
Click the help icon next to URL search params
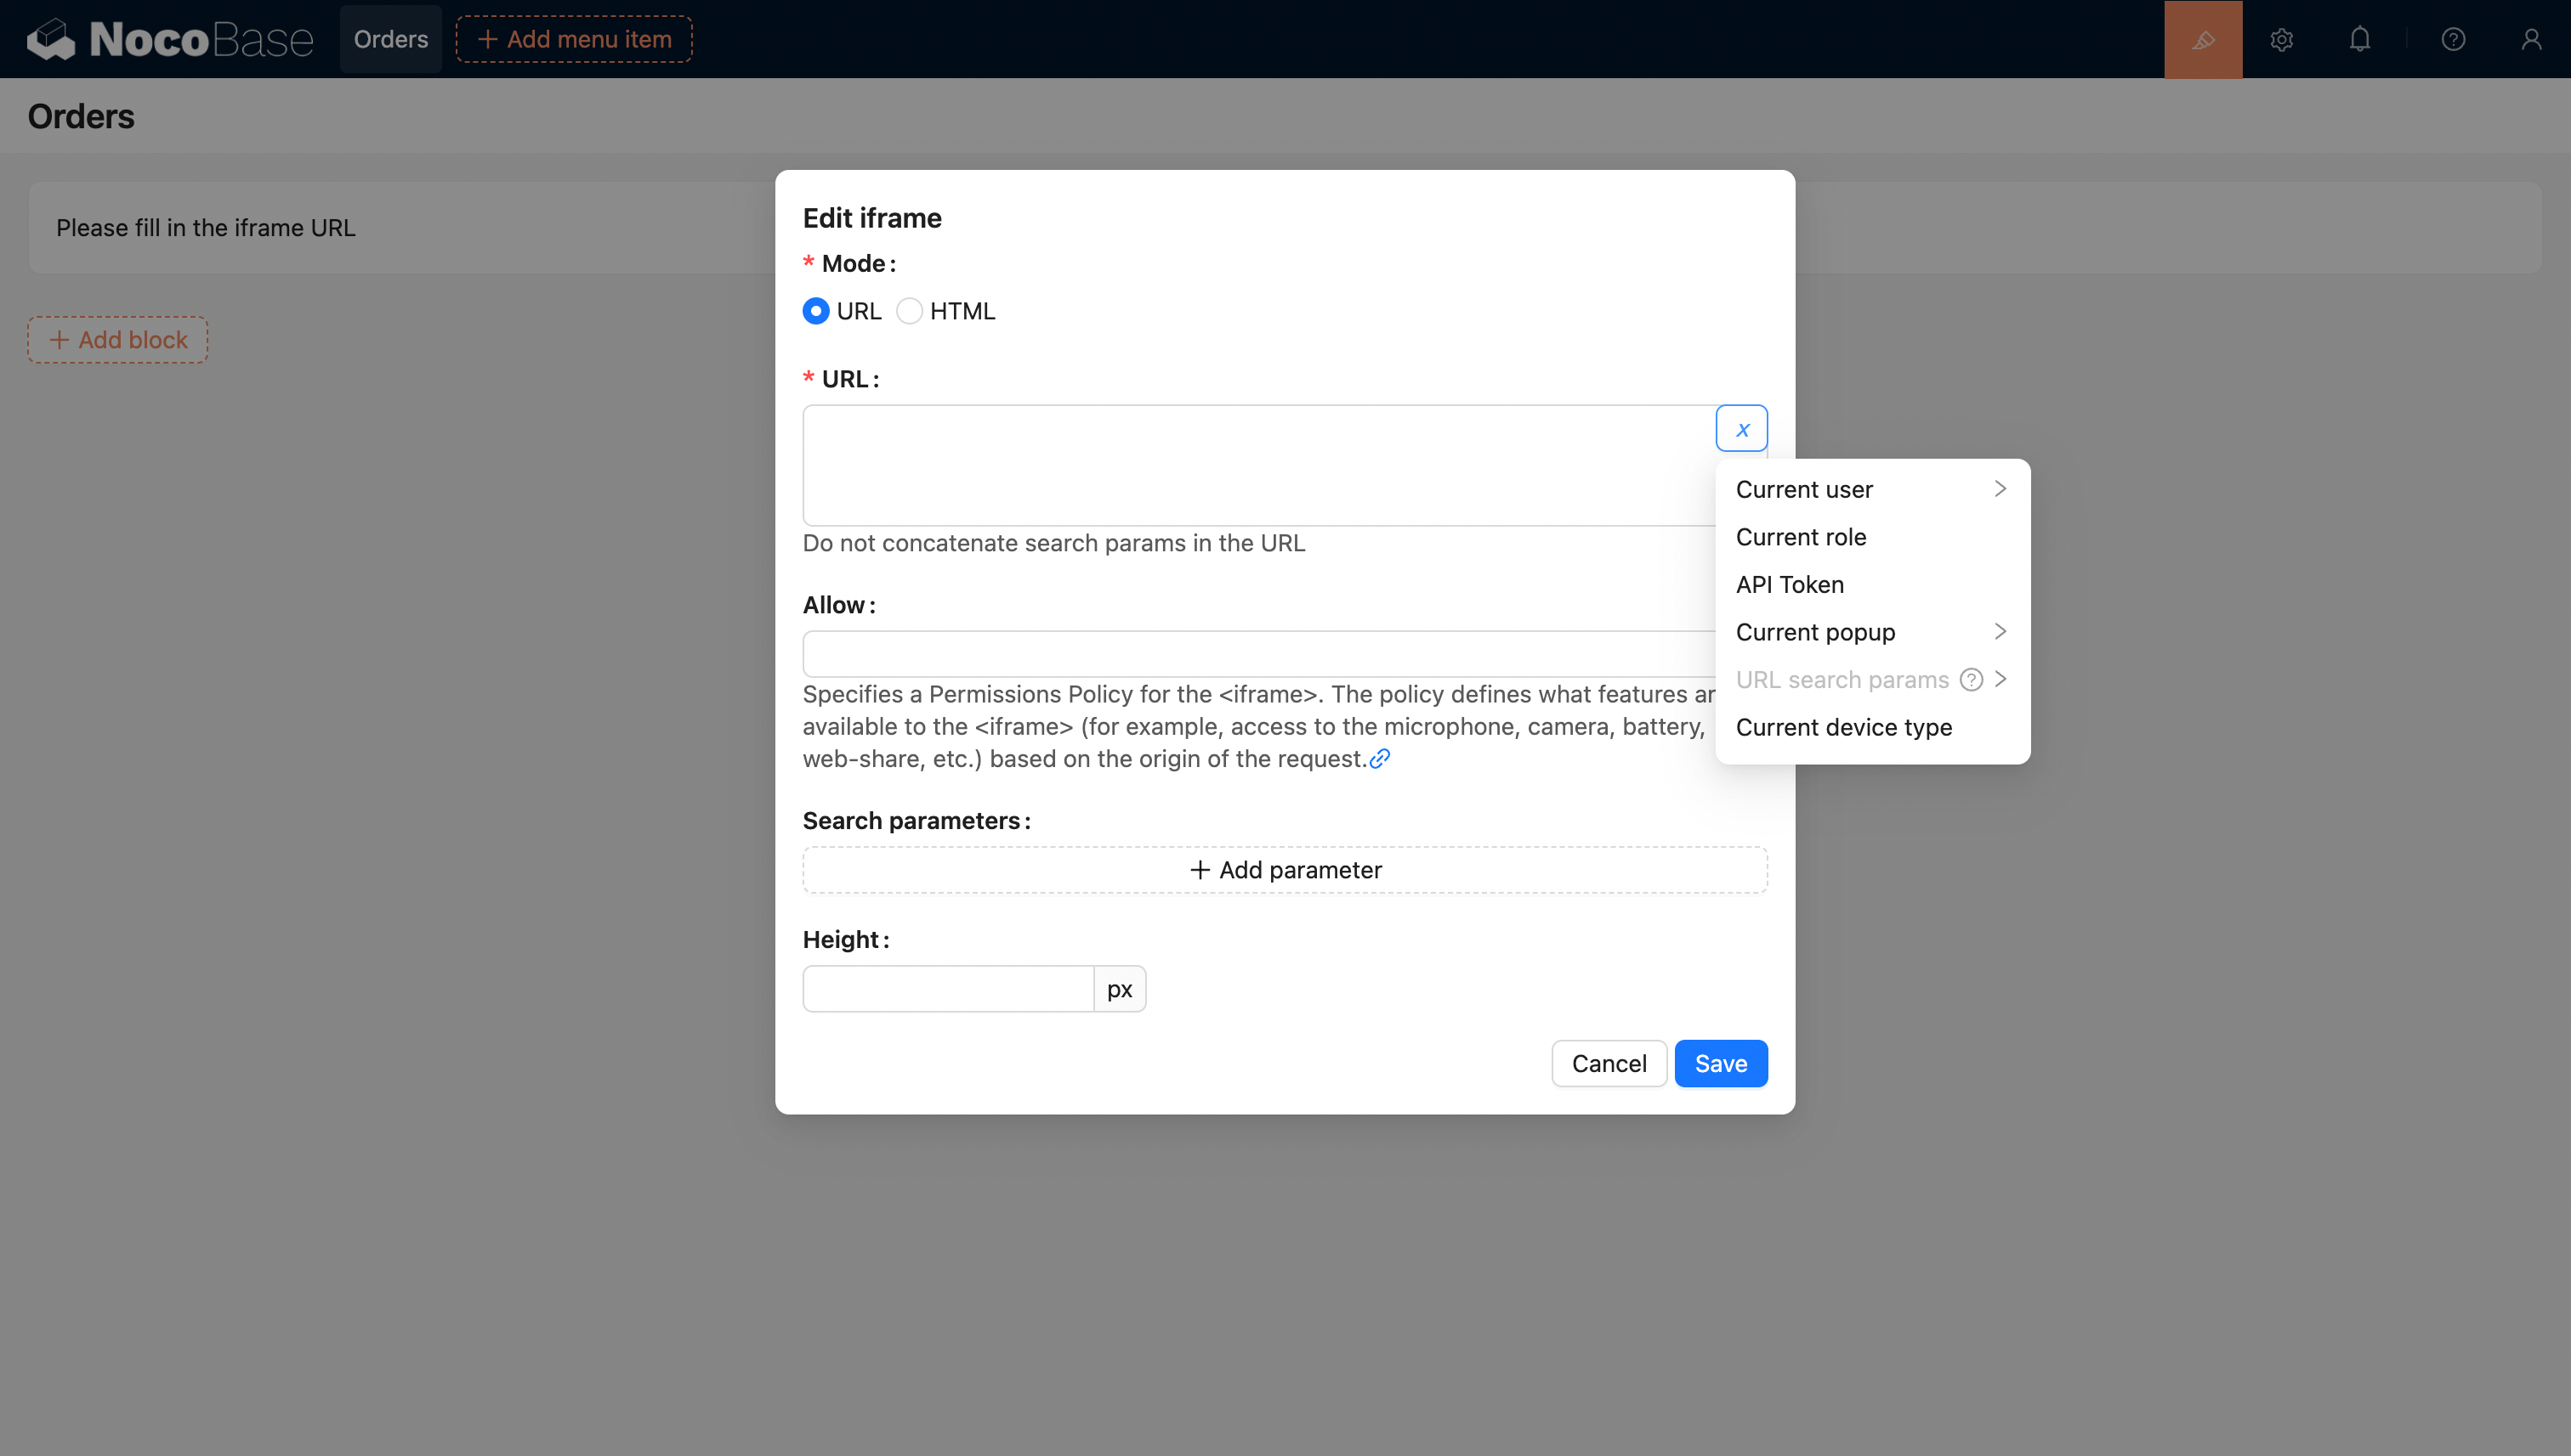[x=1971, y=680]
